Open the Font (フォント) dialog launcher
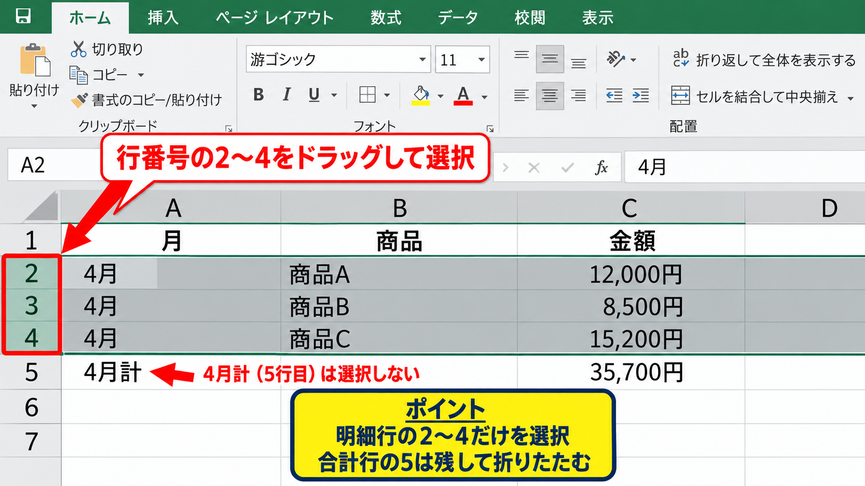Image resolution: width=865 pixels, height=486 pixels. tap(490, 129)
